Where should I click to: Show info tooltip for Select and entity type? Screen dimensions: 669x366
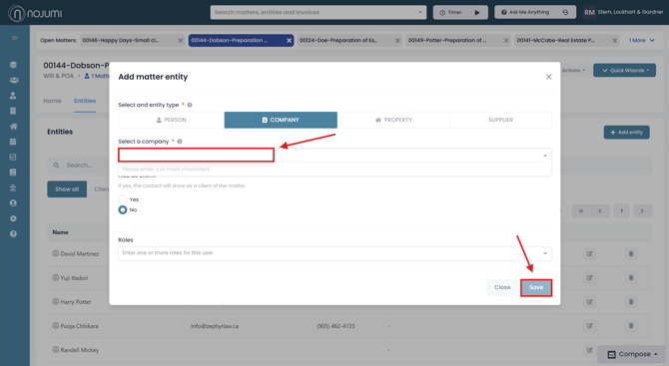(x=190, y=105)
